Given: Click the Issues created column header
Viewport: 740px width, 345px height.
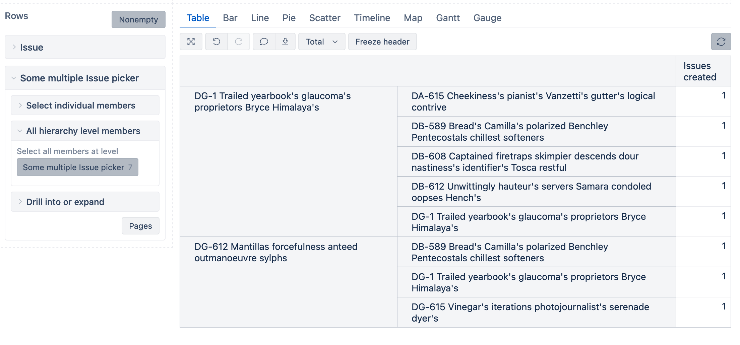Looking at the screenshot, I should point(699,71).
